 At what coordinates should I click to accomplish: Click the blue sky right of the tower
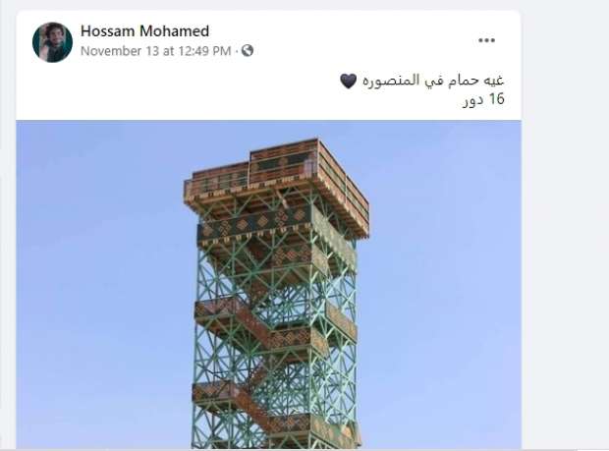pyautogui.click(x=445, y=285)
